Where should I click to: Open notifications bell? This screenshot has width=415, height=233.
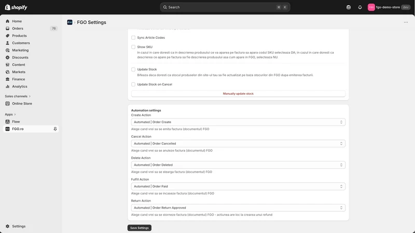(360, 7)
